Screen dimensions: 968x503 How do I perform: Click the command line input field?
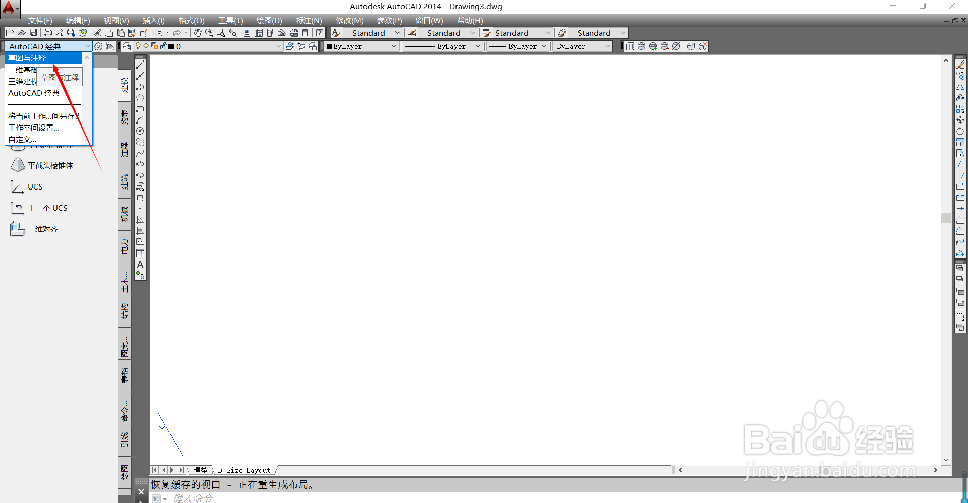tap(555, 498)
